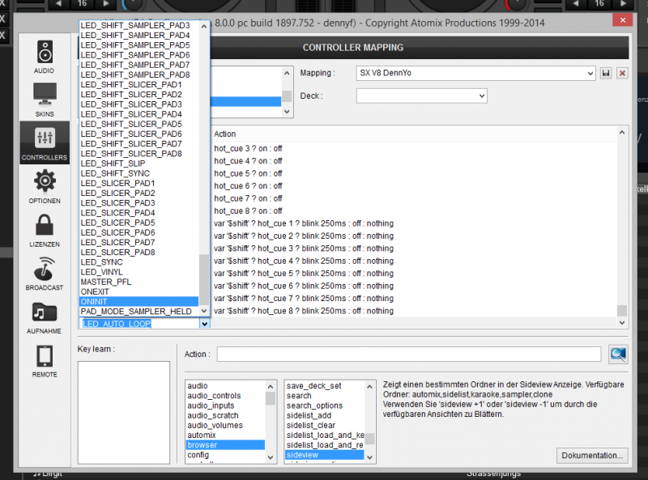Image resolution: width=648 pixels, height=480 pixels.
Task: Choose LED_SHIFT_SYNC from the list
Action: [x=139, y=173]
